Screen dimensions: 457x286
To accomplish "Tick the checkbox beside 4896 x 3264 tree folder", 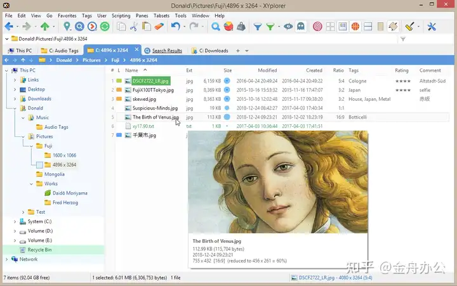I will point(39,165).
